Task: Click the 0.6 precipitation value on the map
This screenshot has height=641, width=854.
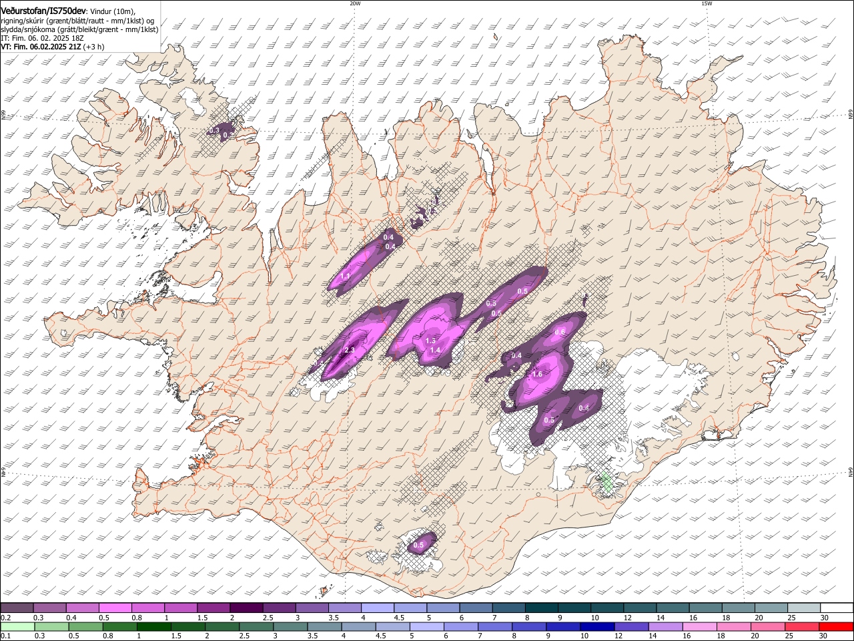Action: tap(560, 333)
